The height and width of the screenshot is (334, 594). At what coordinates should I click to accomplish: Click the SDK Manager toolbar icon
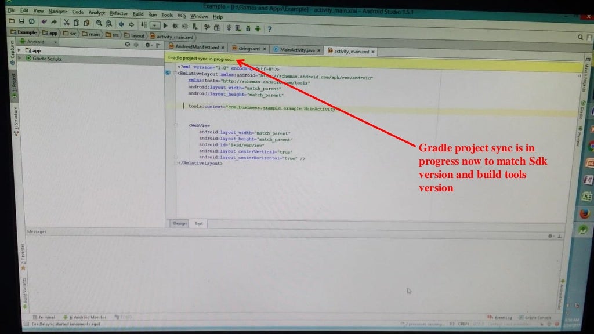coord(248,28)
